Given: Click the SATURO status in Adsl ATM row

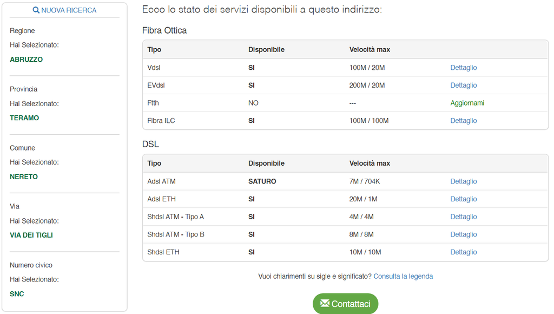Looking at the screenshot, I should [x=262, y=181].
